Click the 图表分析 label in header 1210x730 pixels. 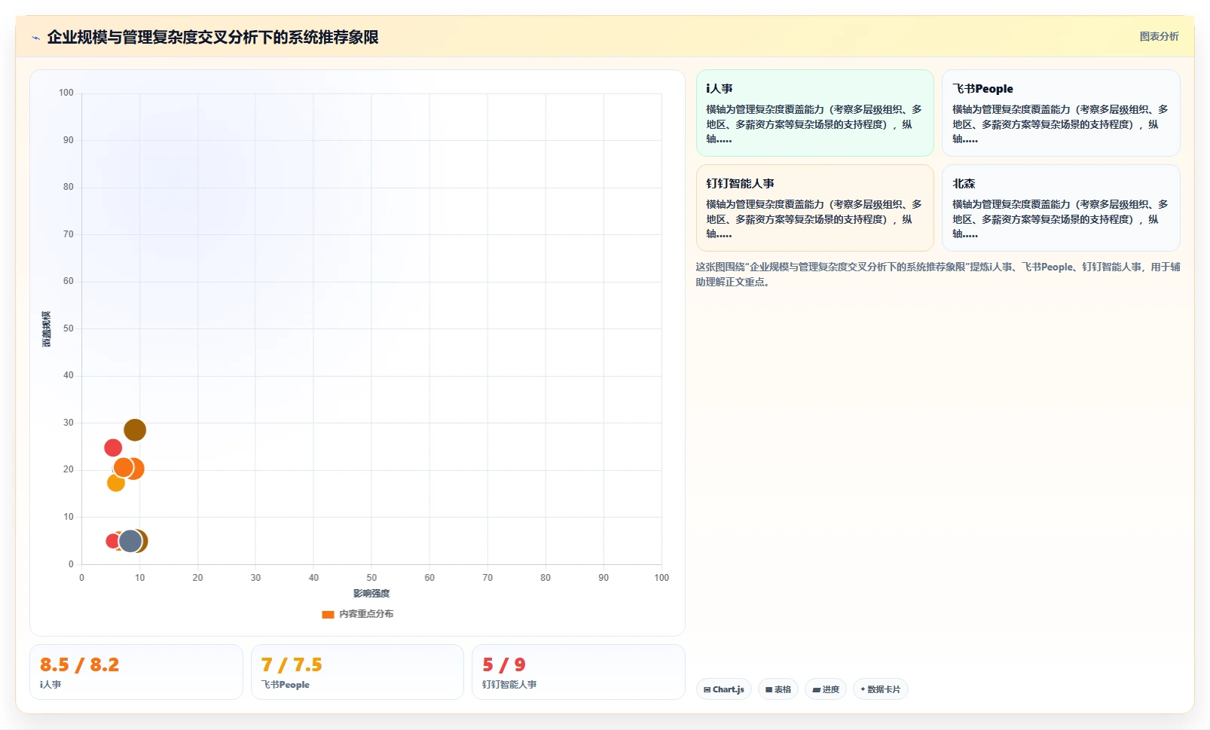tap(1159, 36)
